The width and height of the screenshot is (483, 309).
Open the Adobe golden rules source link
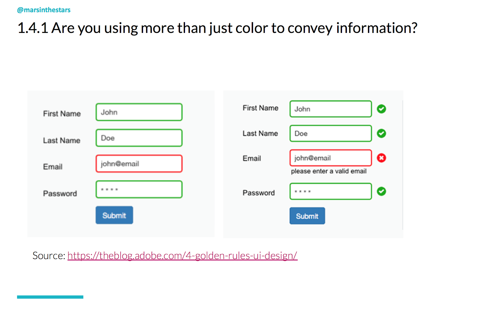[182, 255]
